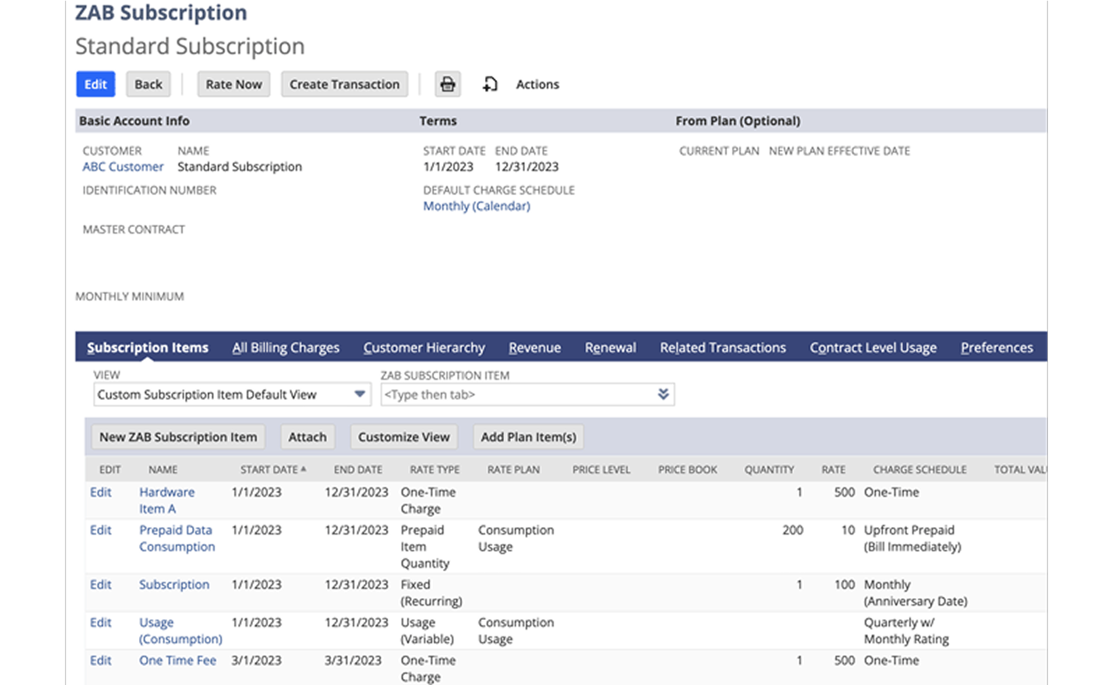1105x685 pixels.
Task: Sort by Start Date column header
Action: pyautogui.click(x=273, y=470)
